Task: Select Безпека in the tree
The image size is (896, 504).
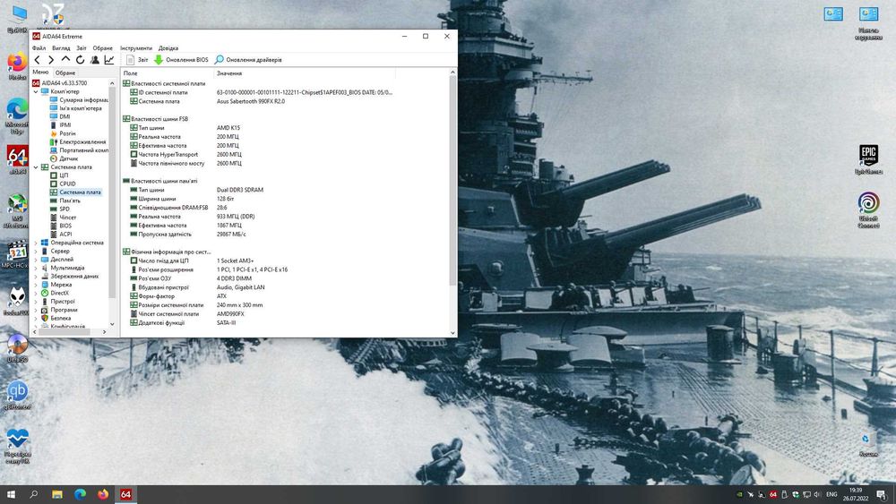Action: tap(61, 318)
